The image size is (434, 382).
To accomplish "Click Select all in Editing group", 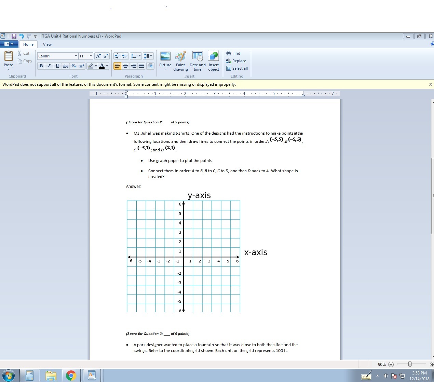I will (x=237, y=68).
